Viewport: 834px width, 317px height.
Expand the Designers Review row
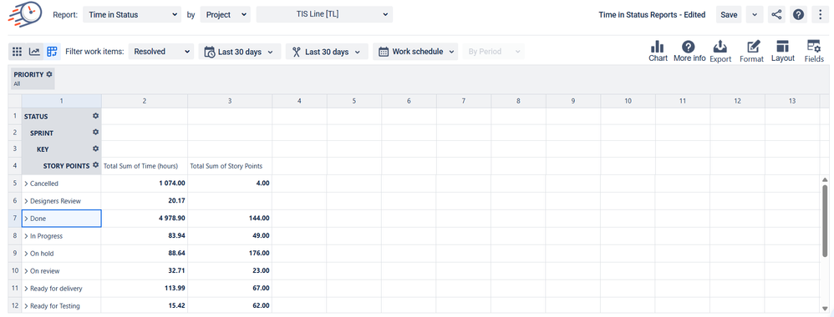(x=26, y=201)
